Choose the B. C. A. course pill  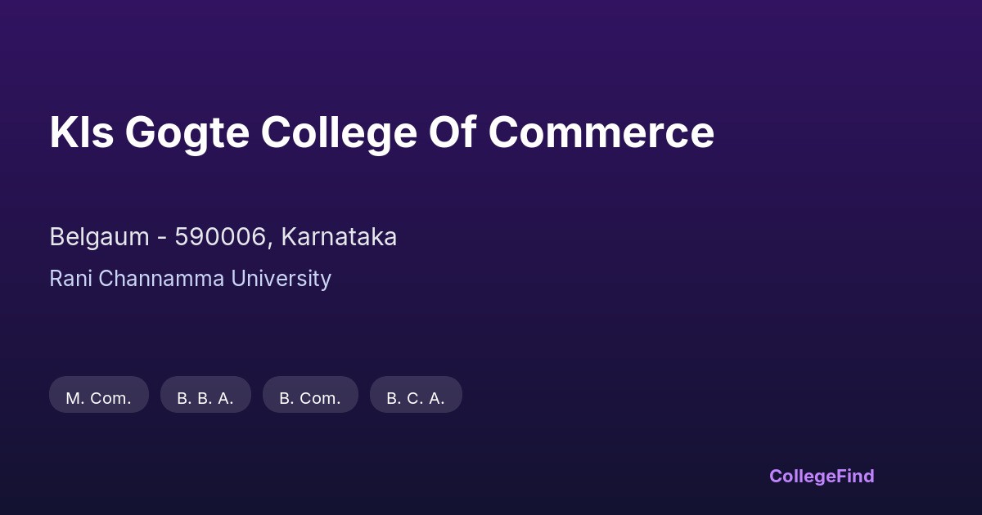click(416, 398)
